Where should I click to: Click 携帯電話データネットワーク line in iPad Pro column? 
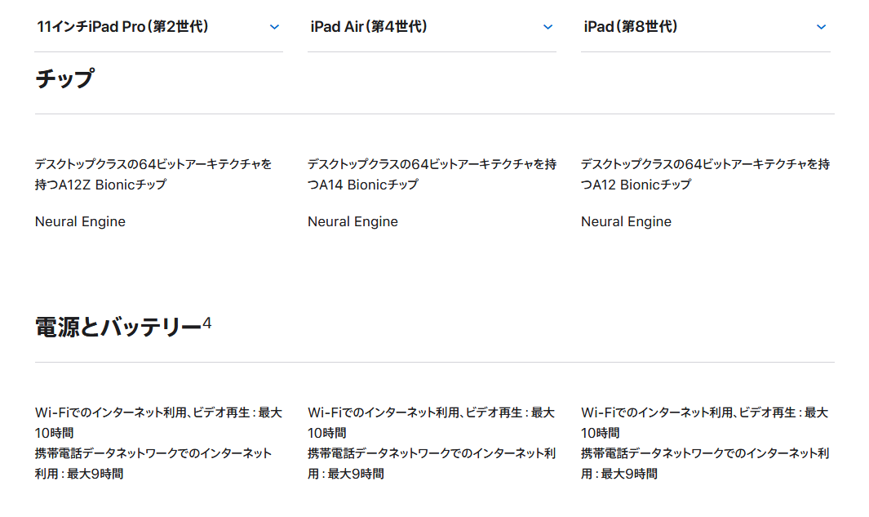point(153,463)
